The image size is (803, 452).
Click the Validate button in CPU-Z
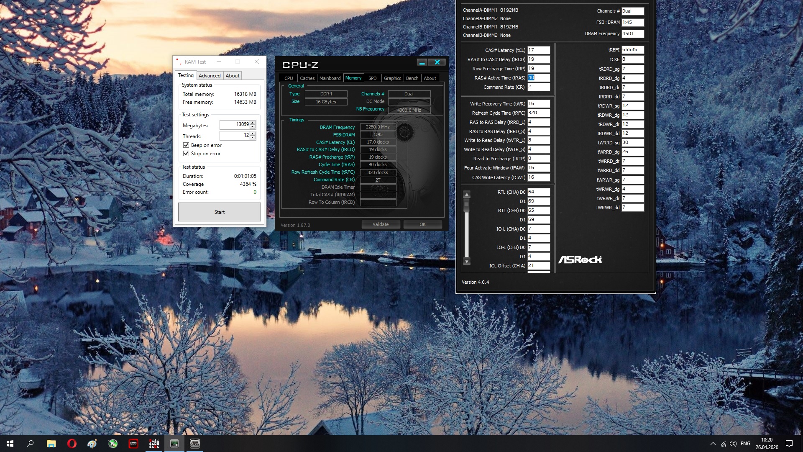click(x=381, y=224)
